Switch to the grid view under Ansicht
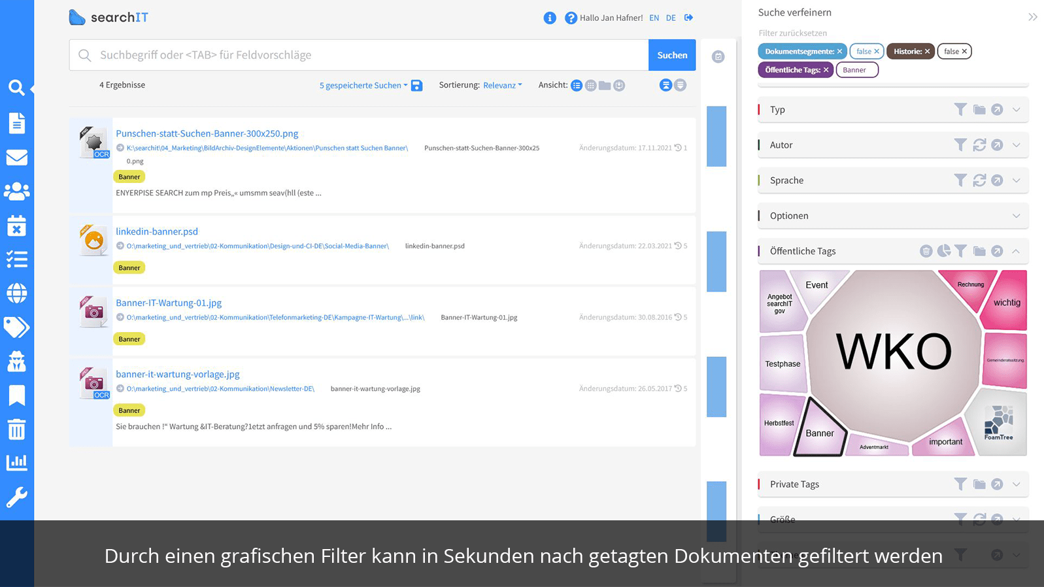 click(590, 85)
